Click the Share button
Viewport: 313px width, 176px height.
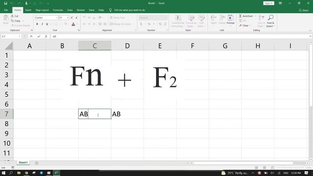pos(303,10)
